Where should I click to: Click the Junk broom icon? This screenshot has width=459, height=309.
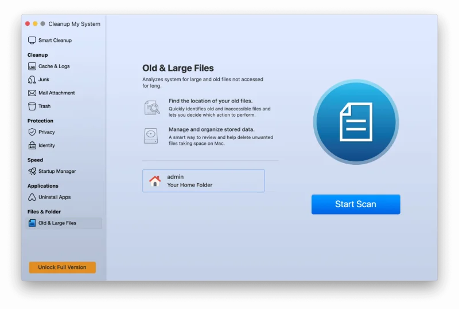coord(32,80)
